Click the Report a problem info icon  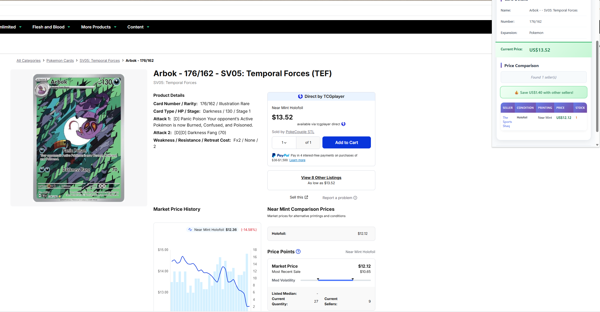(355, 198)
